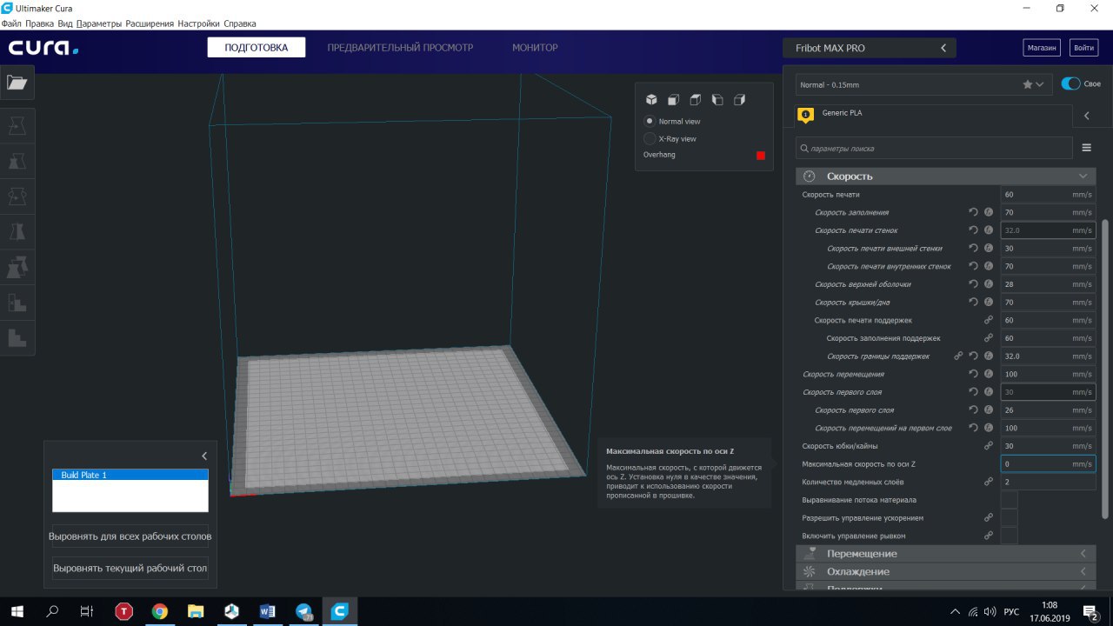The width and height of the screenshot is (1113, 626).
Task: Reset Скорость перемещения value
Action: point(974,374)
